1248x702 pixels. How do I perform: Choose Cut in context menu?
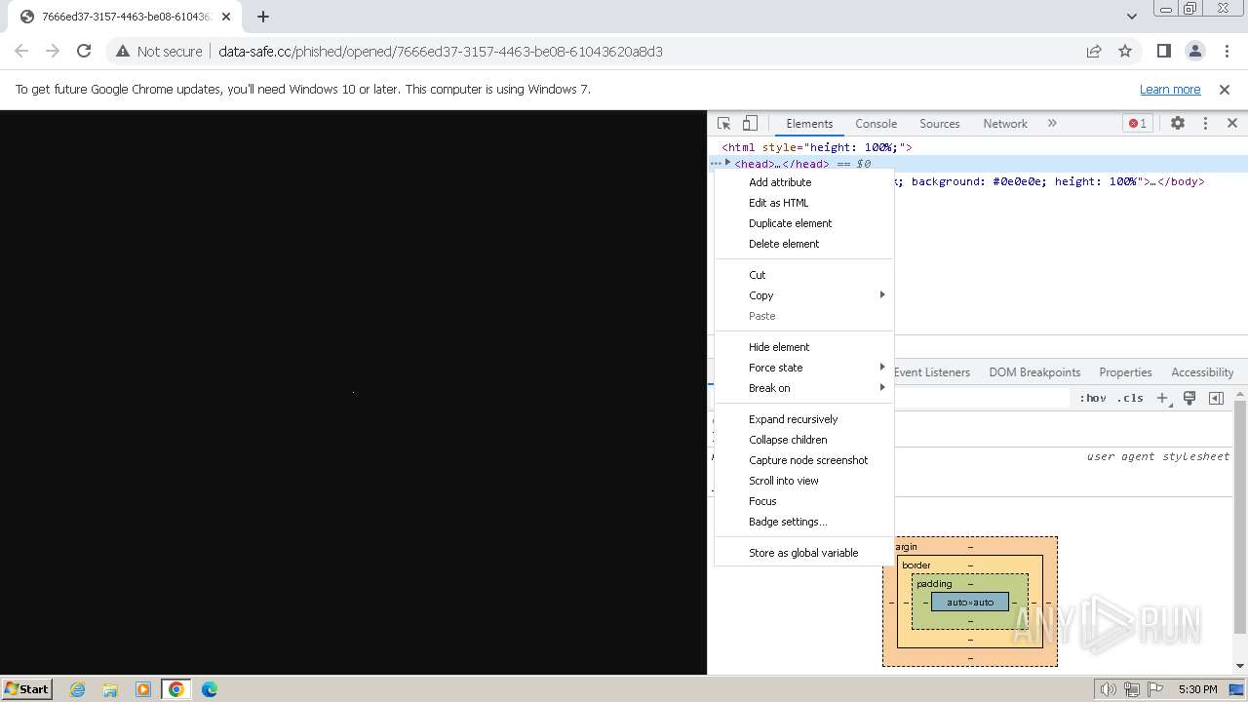click(x=804, y=275)
